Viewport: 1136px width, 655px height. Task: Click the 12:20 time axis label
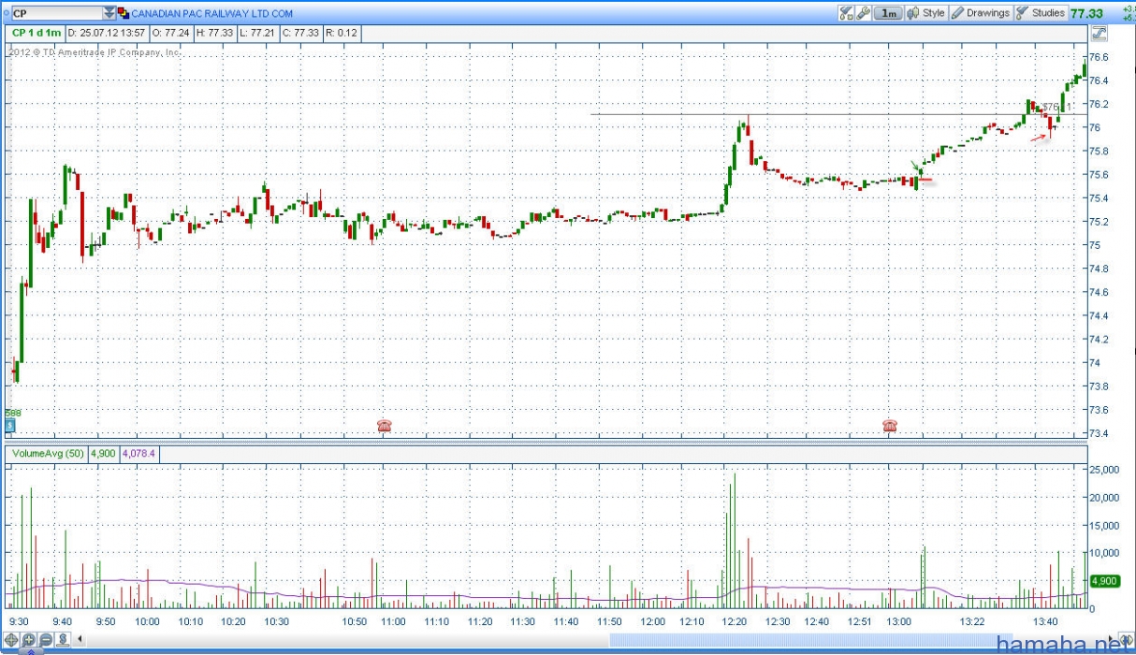(734, 622)
